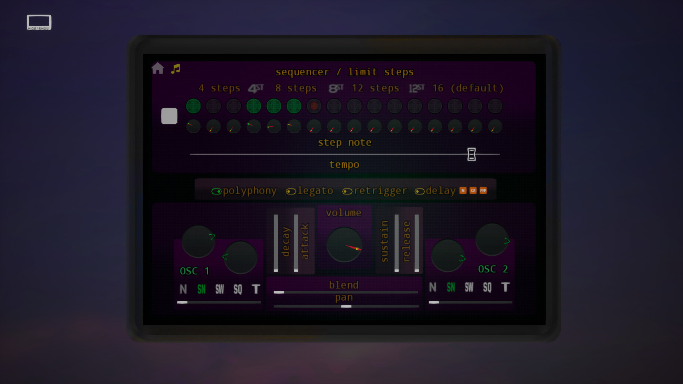
Task: Click the home icon
Action: pos(158,68)
